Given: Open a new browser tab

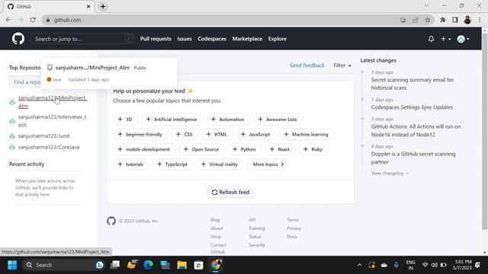Looking at the screenshot, I should [x=103, y=7].
